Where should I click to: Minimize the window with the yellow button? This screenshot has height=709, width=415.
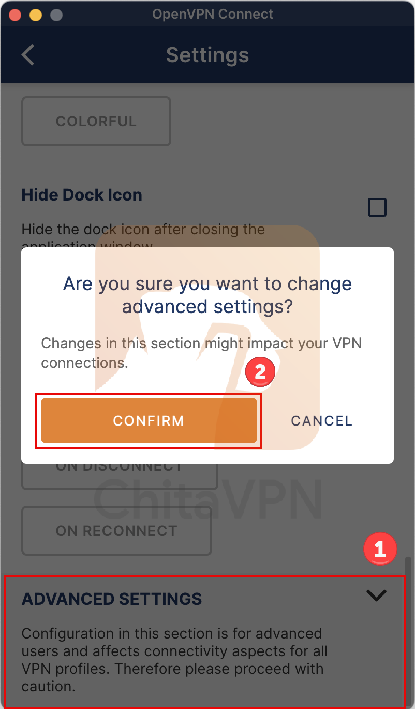[36, 15]
